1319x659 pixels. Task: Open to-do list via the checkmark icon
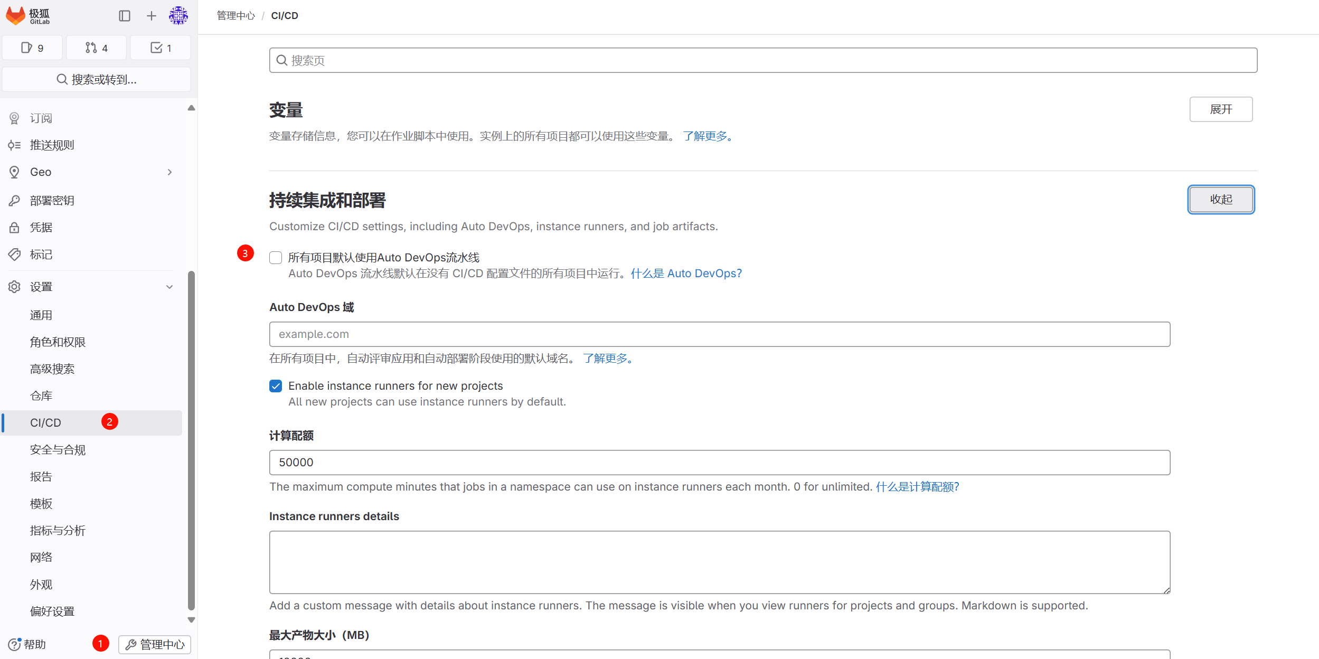pos(160,48)
